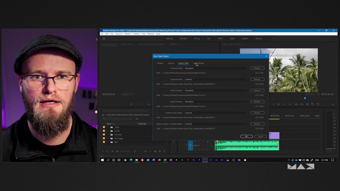Image resolution: width=340 pixels, height=191 pixels.
Task: Select the Export Frame camera icon
Action: (307, 104)
